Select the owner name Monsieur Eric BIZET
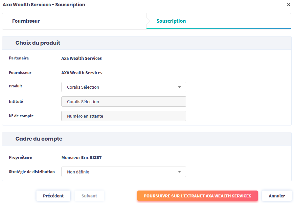294x203 pixels. click(81, 158)
